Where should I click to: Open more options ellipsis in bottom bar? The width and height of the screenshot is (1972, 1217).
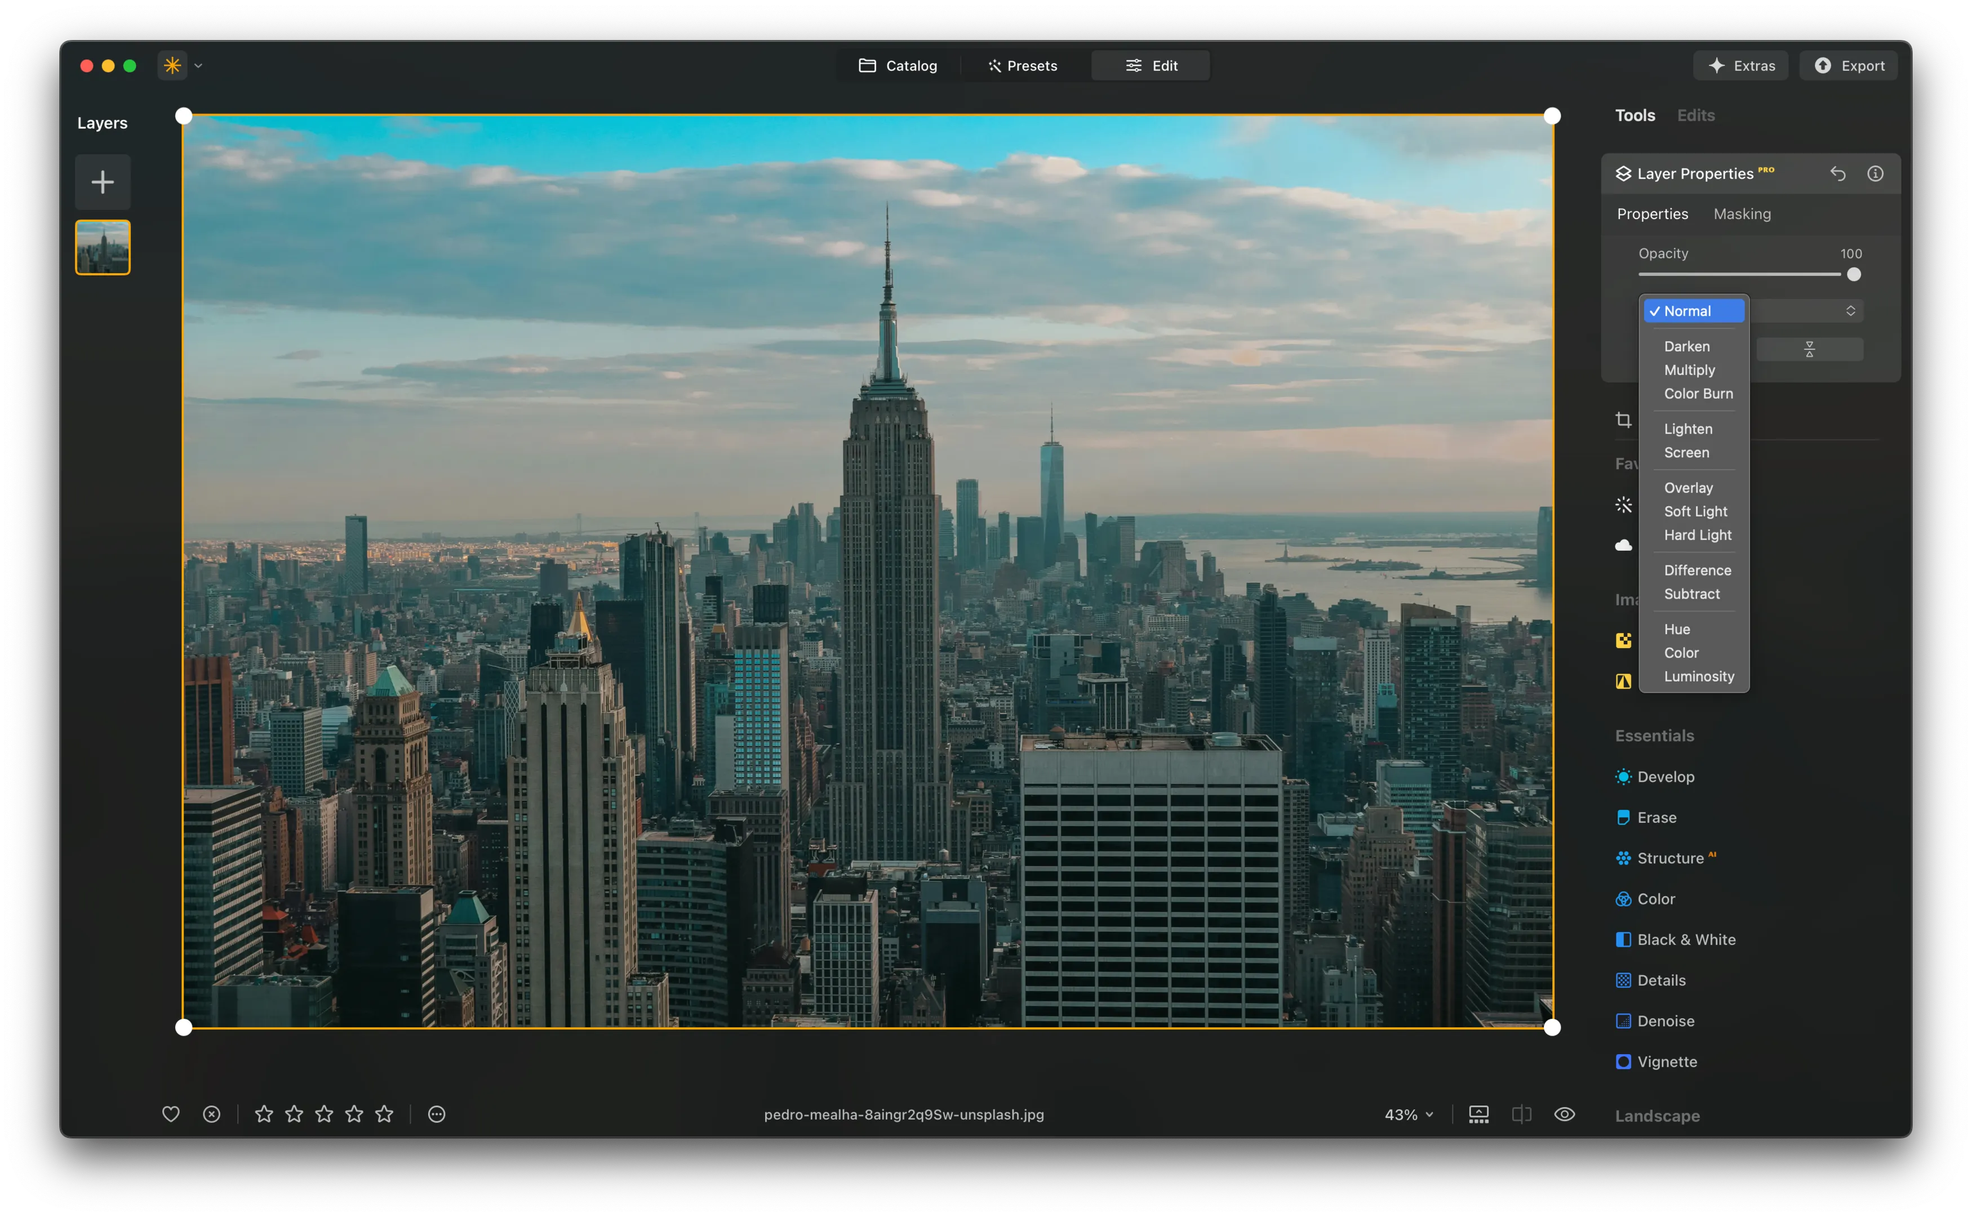coord(437,1114)
